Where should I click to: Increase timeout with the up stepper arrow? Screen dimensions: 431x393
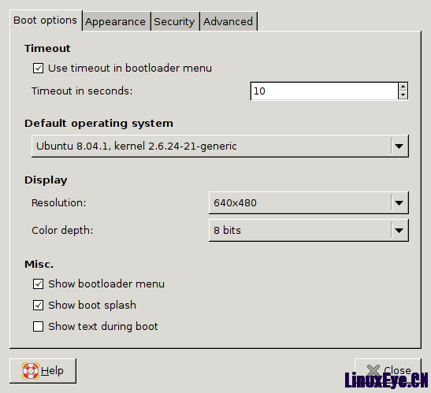[x=403, y=87]
